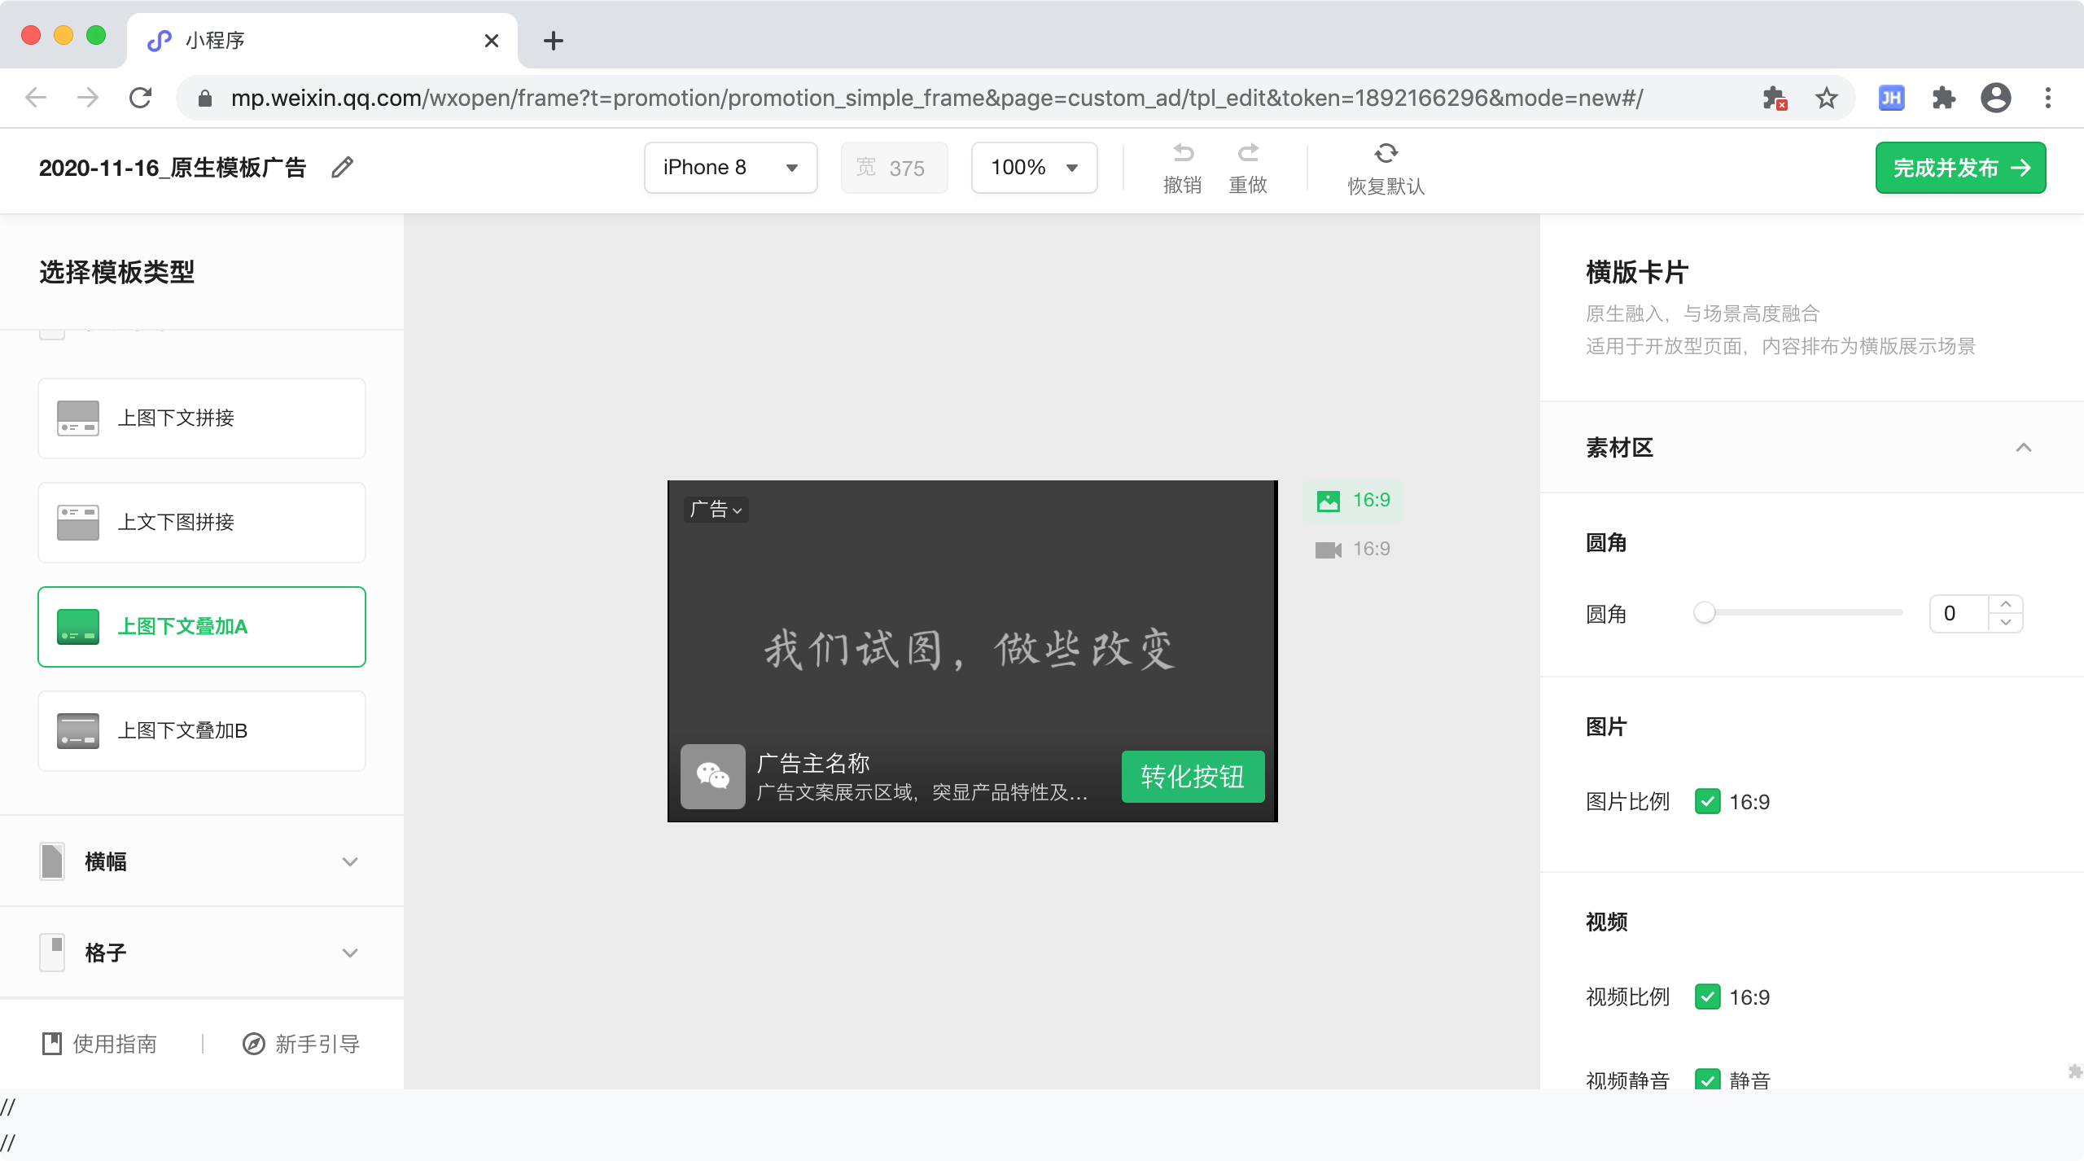The width and height of the screenshot is (2084, 1161).
Task: Uncheck the 视频比例 16:9 checkbox
Action: 1707,997
